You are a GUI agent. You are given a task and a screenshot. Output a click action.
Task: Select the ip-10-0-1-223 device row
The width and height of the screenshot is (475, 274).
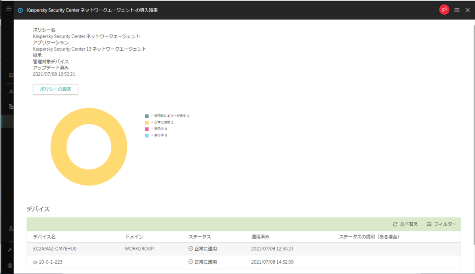point(244,262)
